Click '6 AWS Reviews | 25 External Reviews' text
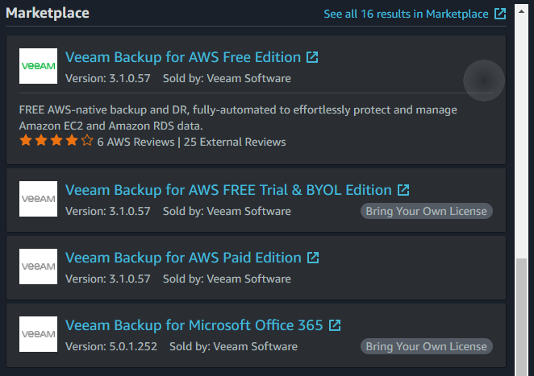Image resolution: width=534 pixels, height=376 pixels. click(x=191, y=142)
